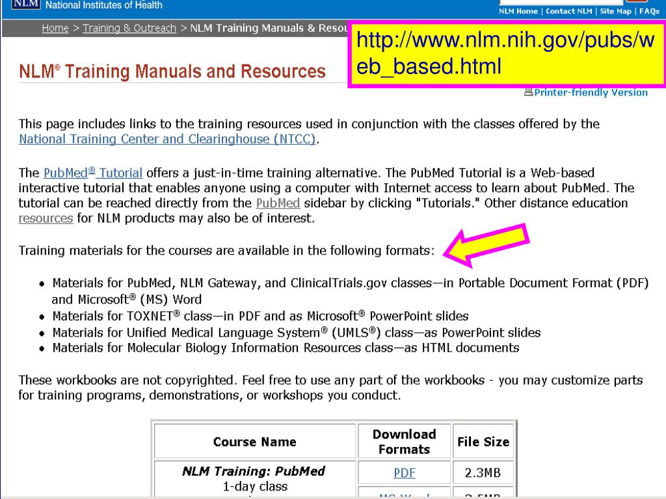Click the PubMed, NLM Gateway materials bullet
This screenshot has width=666, height=499.
click(351, 291)
